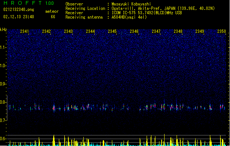Click the 2347 time marker
The width and height of the screenshot is (230, 146).
pos(156,31)
